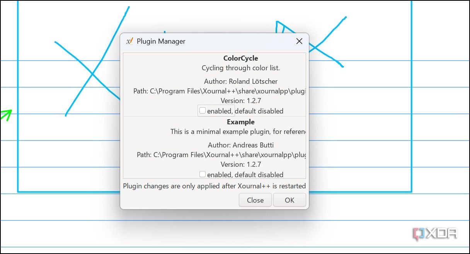Click 'Author: Roland Lötscher' text
Viewport: 470px width, 254px height.
(x=240, y=81)
